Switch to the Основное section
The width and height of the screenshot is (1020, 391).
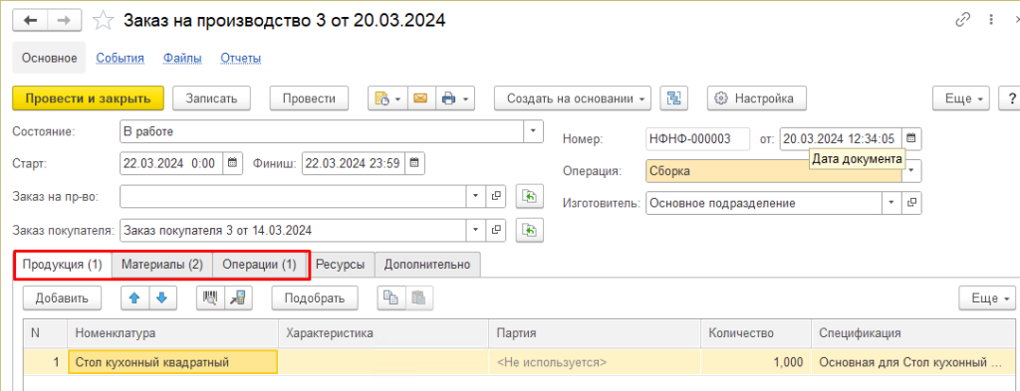coord(50,59)
